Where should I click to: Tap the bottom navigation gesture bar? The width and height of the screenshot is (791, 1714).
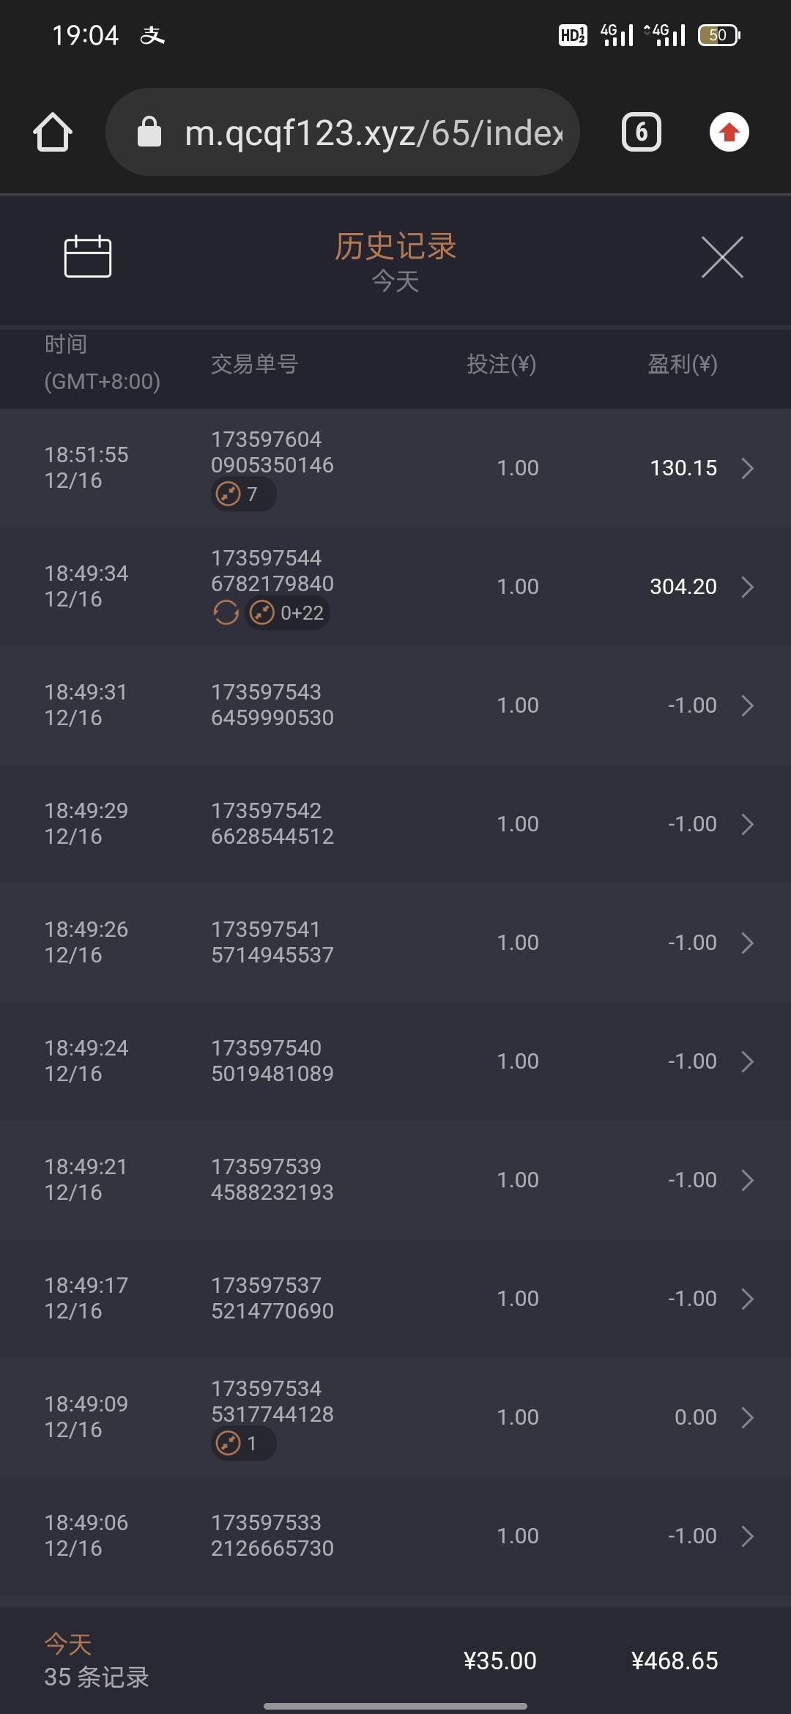[395, 1706]
